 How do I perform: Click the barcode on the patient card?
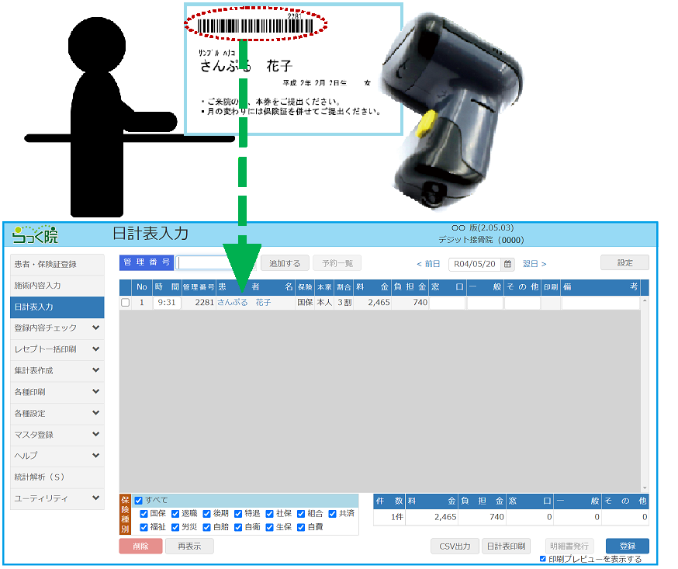pyautogui.click(x=256, y=26)
